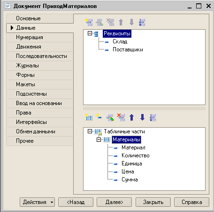Click the attribute icon next to Количество
The height and width of the screenshot is (212, 214).
115,156
